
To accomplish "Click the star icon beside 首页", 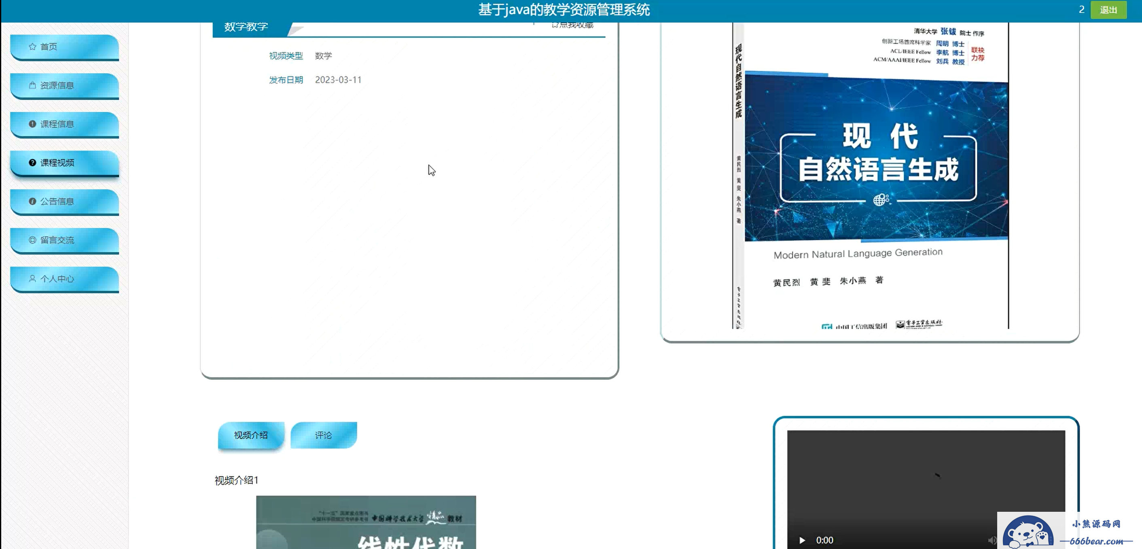I will point(32,47).
